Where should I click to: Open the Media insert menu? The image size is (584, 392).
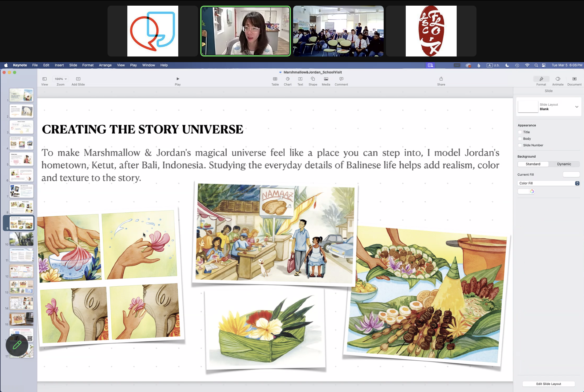(x=326, y=81)
